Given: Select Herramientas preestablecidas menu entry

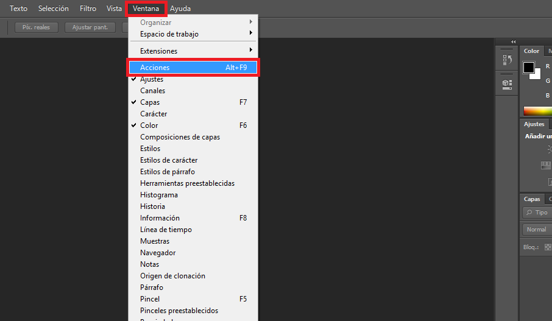Looking at the screenshot, I should pyautogui.click(x=193, y=183).
